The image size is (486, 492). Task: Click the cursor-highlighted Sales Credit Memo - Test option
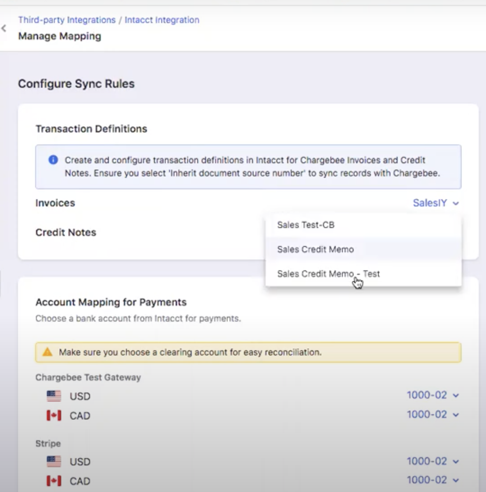point(328,274)
